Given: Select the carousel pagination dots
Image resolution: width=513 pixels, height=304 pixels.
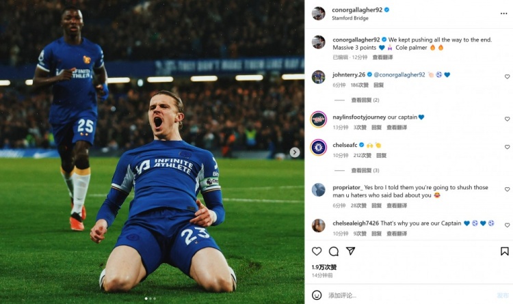Looking at the screenshot, I should [150, 299].
